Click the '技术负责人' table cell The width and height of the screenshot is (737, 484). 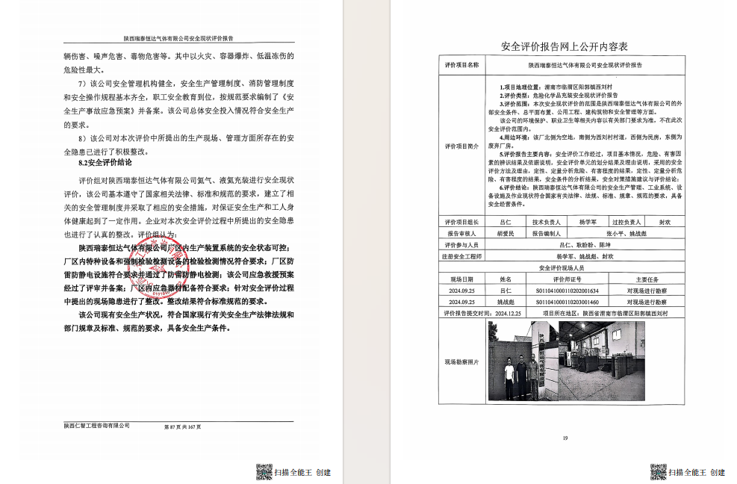tap(547, 222)
